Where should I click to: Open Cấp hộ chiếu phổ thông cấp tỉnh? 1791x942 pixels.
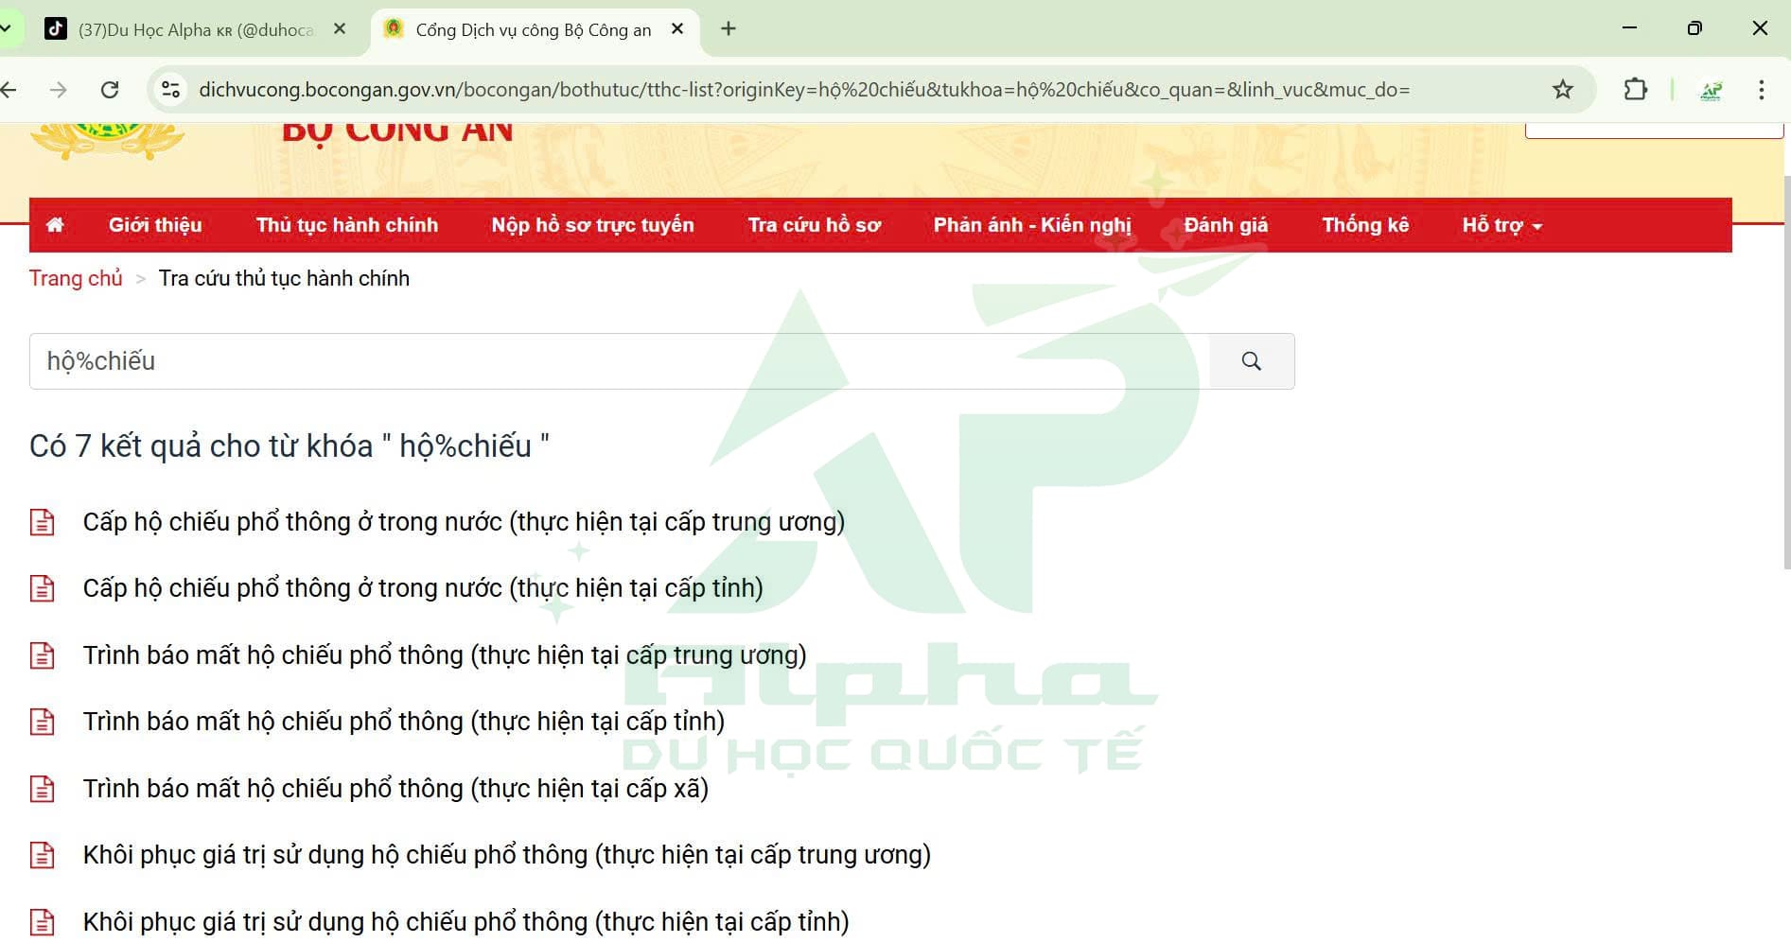[x=423, y=588]
